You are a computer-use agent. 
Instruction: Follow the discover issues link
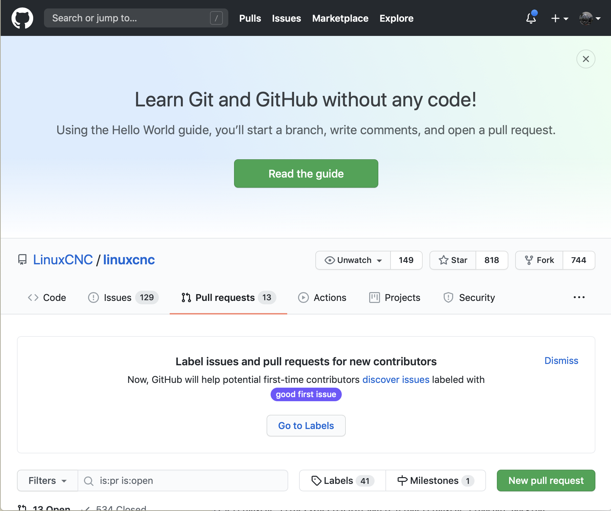396,380
